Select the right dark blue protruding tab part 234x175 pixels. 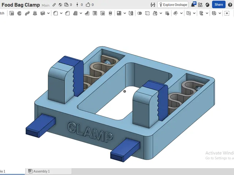125,150
